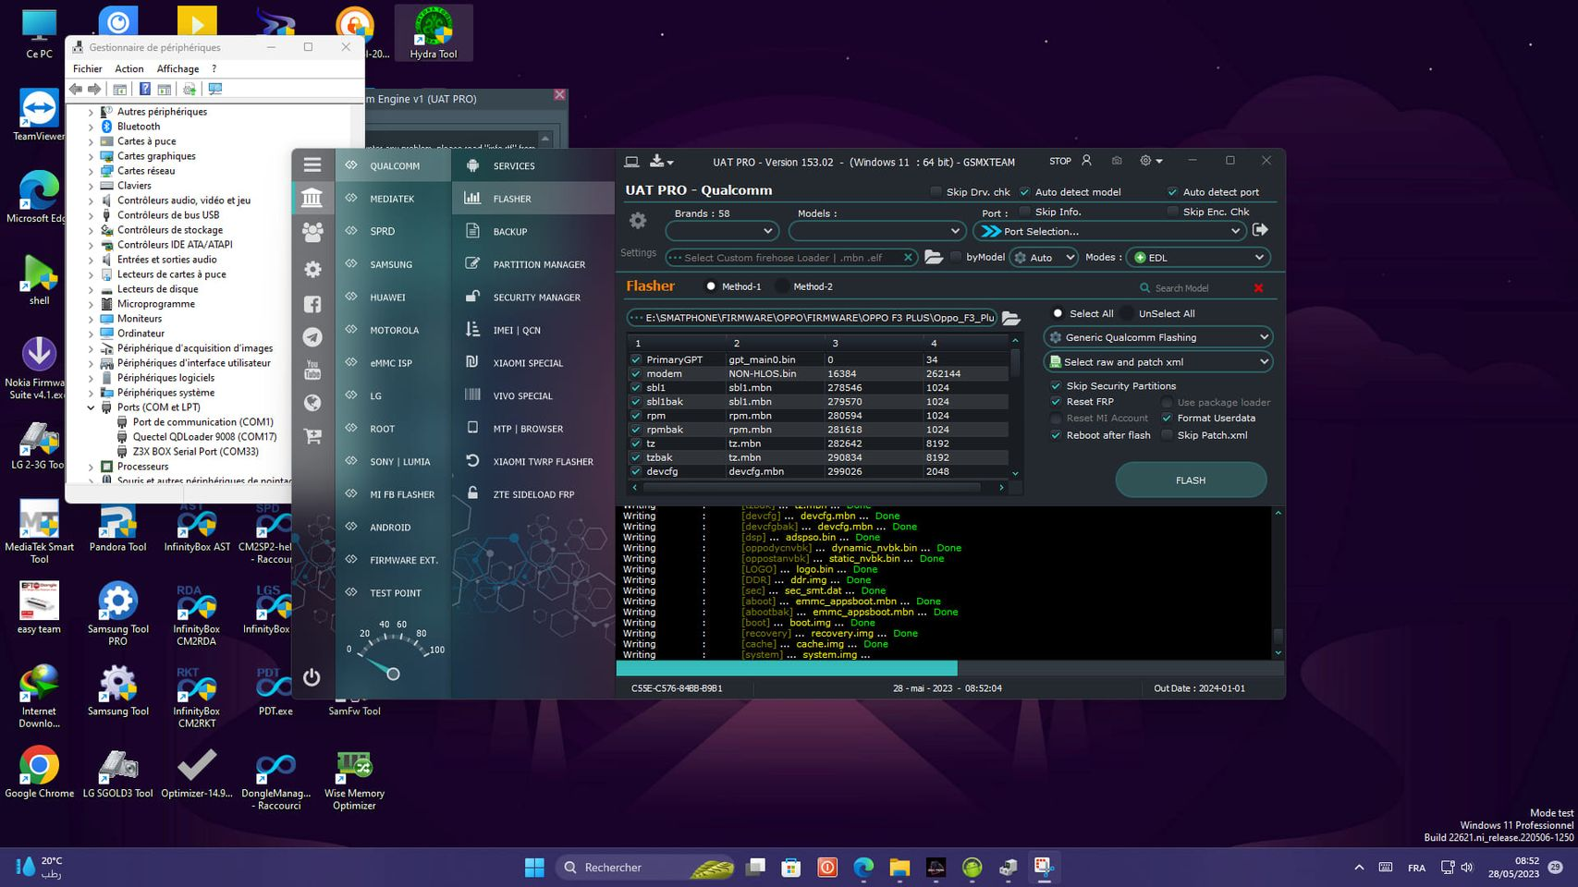Toggle Skip Drv. chk checkbox
This screenshot has height=887, width=1578.
(x=936, y=192)
